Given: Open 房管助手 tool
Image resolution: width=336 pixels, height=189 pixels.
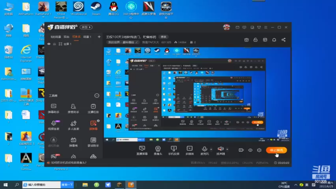Looking at the screenshot, I should [x=73, y=108].
